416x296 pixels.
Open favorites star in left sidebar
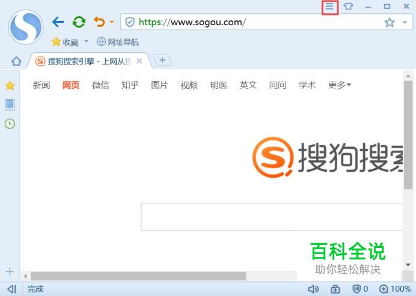click(x=10, y=85)
